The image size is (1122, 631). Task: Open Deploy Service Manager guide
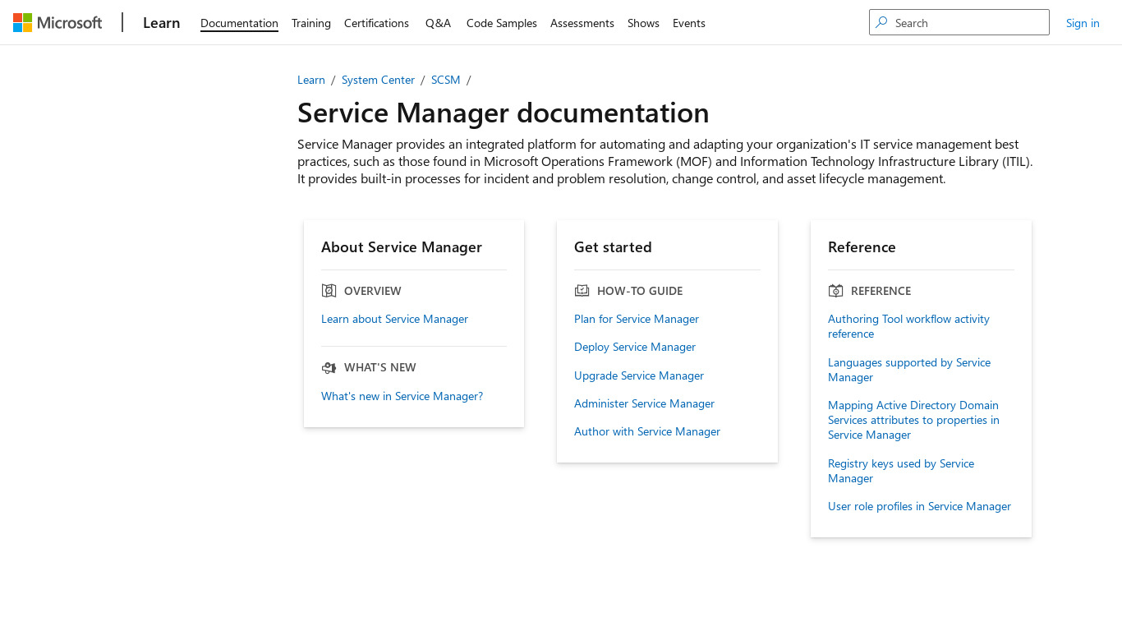(635, 347)
